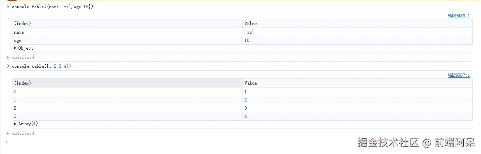The width and height of the screenshot is (481, 154).
Task: Open the VM29436:1 source link
Action: (x=459, y=16)
